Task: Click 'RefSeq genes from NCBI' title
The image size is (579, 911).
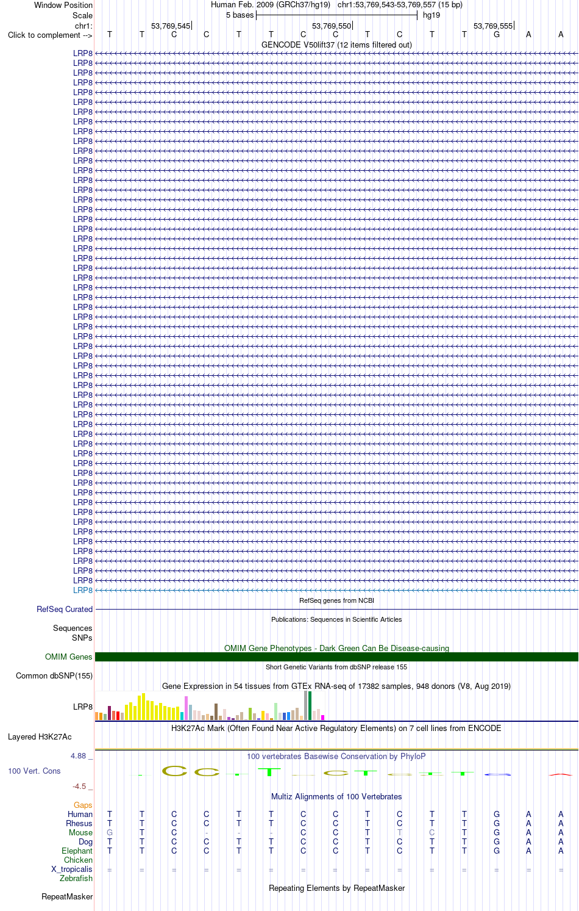Action: [336, 600]
